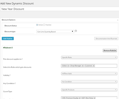
Task: Open the Specific Products count type dropdown
Action: [89, 90]
